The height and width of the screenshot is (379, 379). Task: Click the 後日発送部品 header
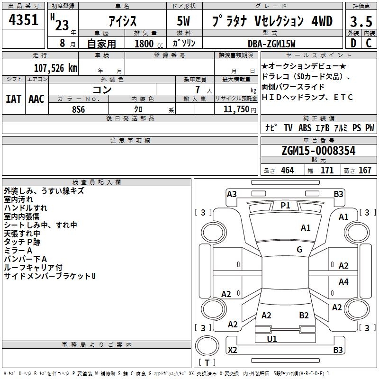pos(130,118)
